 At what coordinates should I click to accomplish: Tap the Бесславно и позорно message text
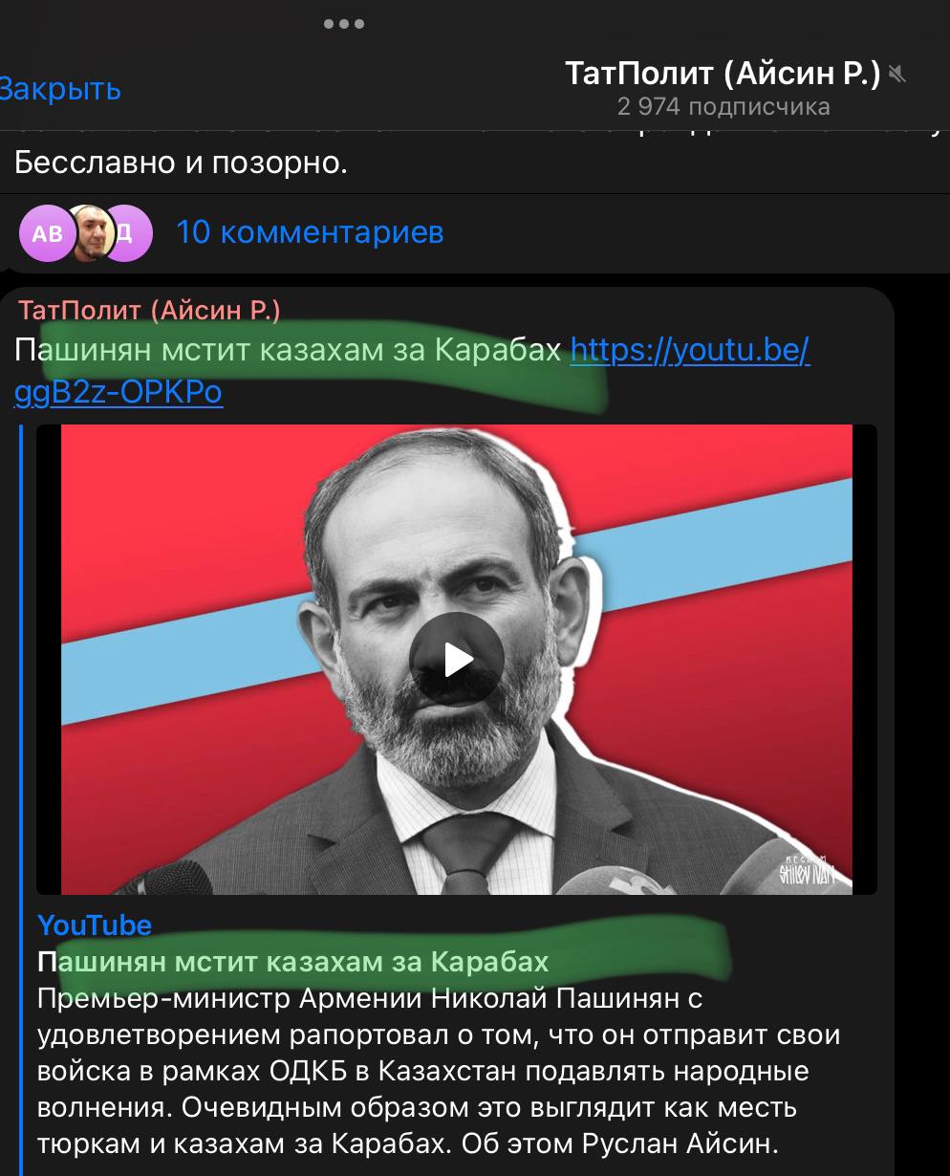181,163
